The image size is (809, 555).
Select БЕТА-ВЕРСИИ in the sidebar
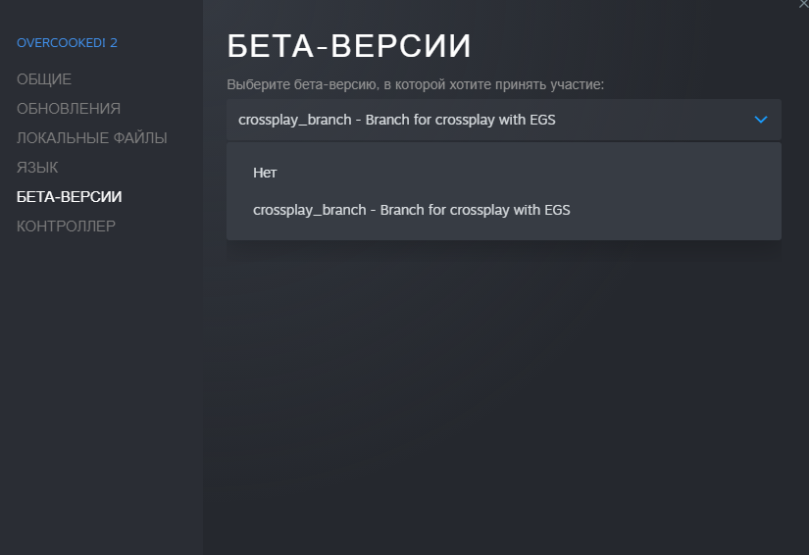[x=70, y=197]
